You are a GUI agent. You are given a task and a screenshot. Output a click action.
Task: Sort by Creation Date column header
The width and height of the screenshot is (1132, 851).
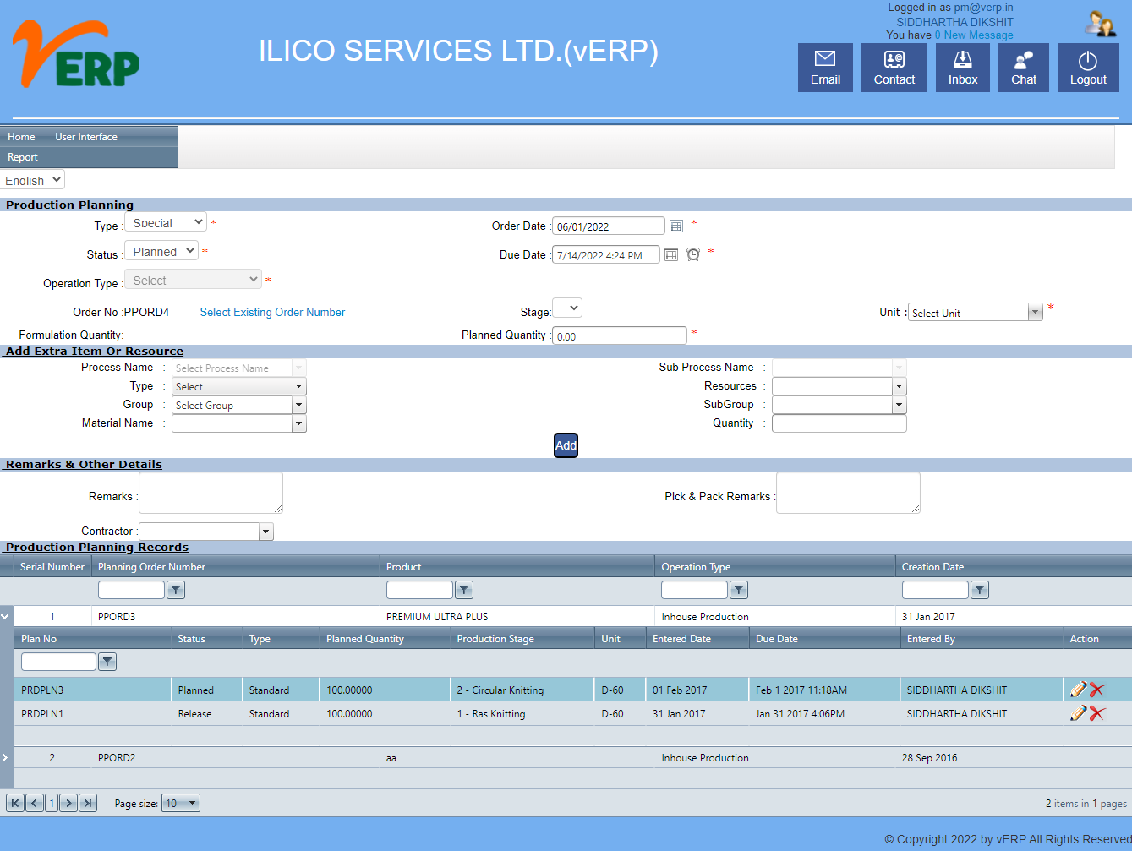coord(932,566)
